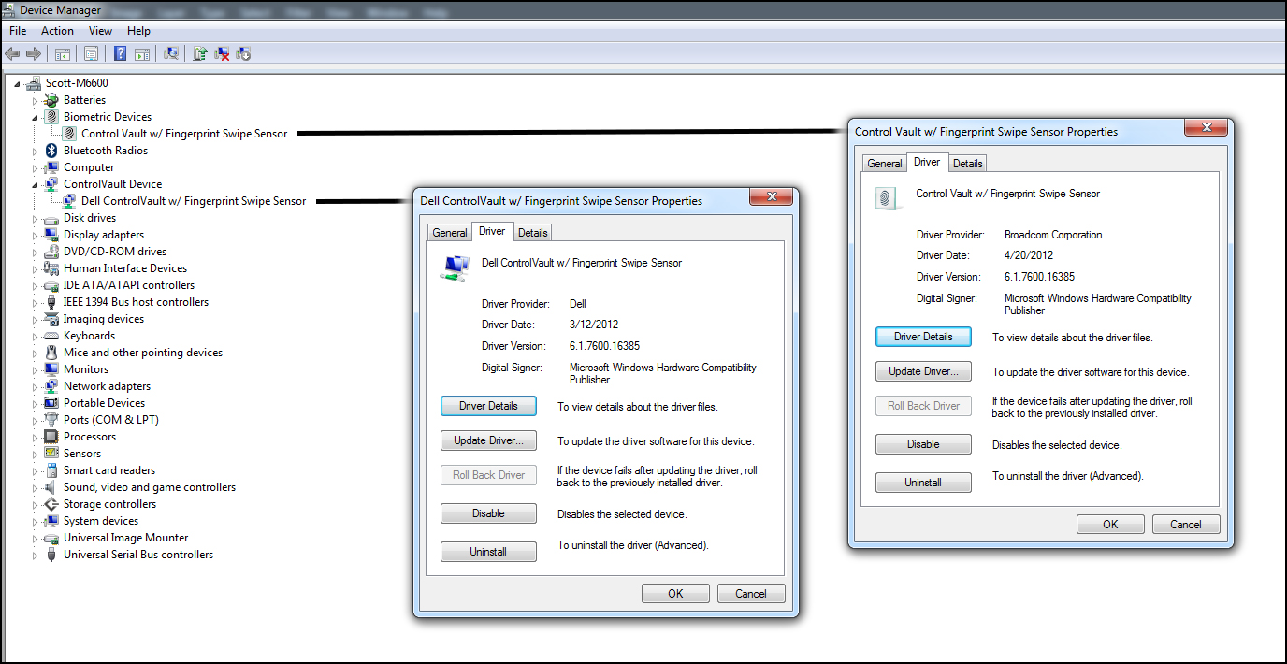The width and height of the screenshot is (1287, 664).
Task: Click OK in Broadcom Control Vault Properties
Action: click(x=1111, y=524)
